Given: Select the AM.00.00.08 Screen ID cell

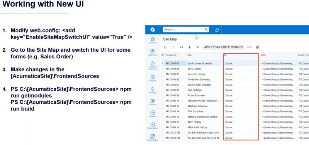Looking at the screenshot, I should tap(175, 90).
